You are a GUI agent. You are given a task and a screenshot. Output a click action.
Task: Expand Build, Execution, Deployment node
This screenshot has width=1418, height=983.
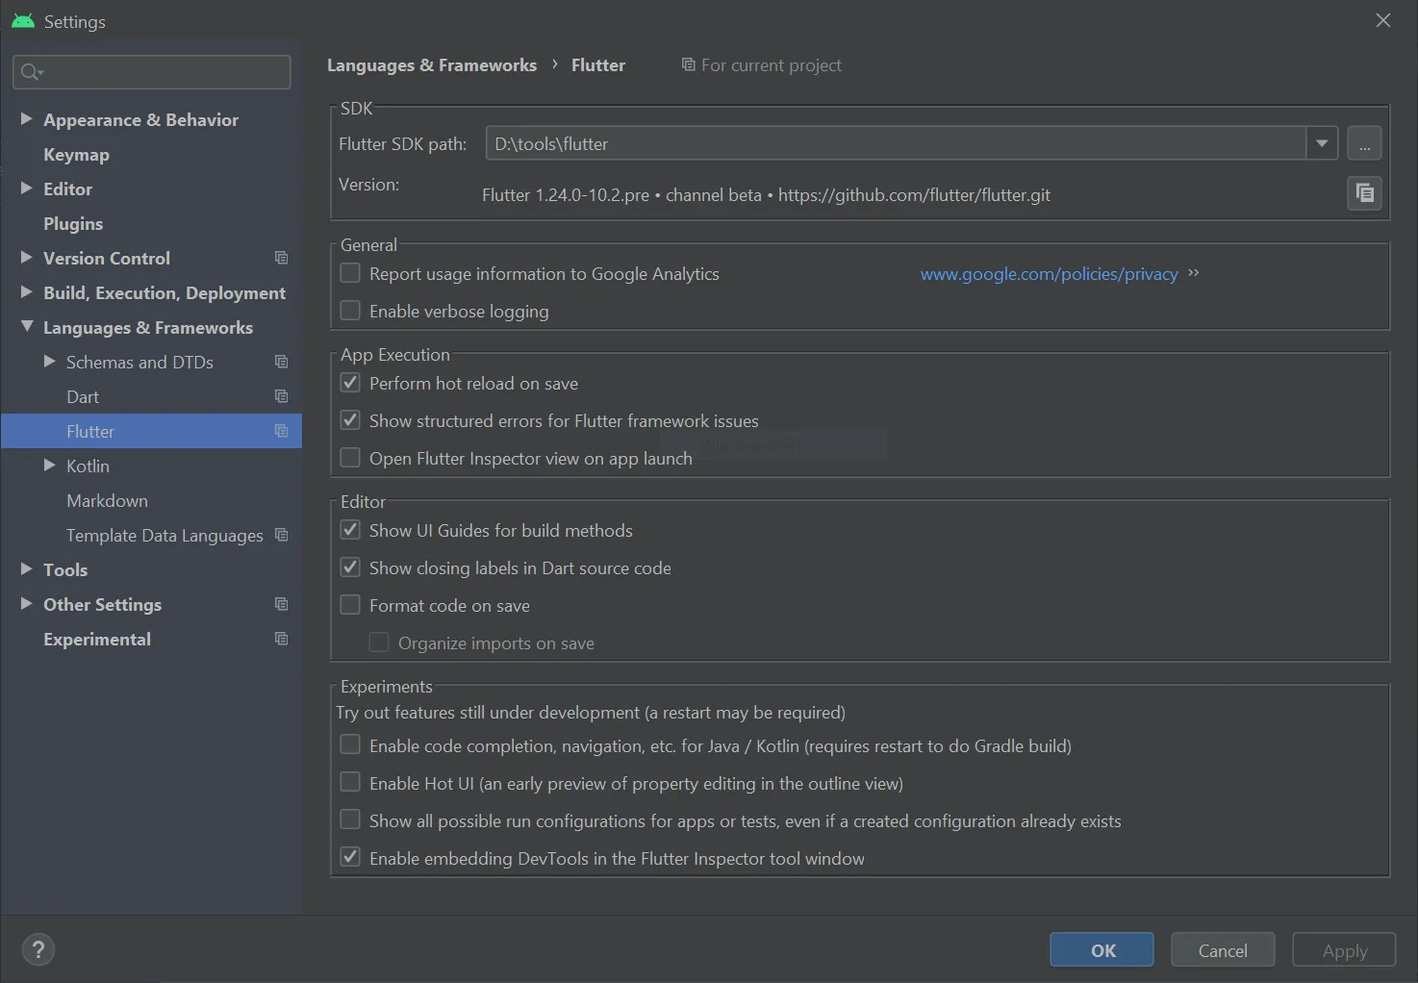[27, 292]
